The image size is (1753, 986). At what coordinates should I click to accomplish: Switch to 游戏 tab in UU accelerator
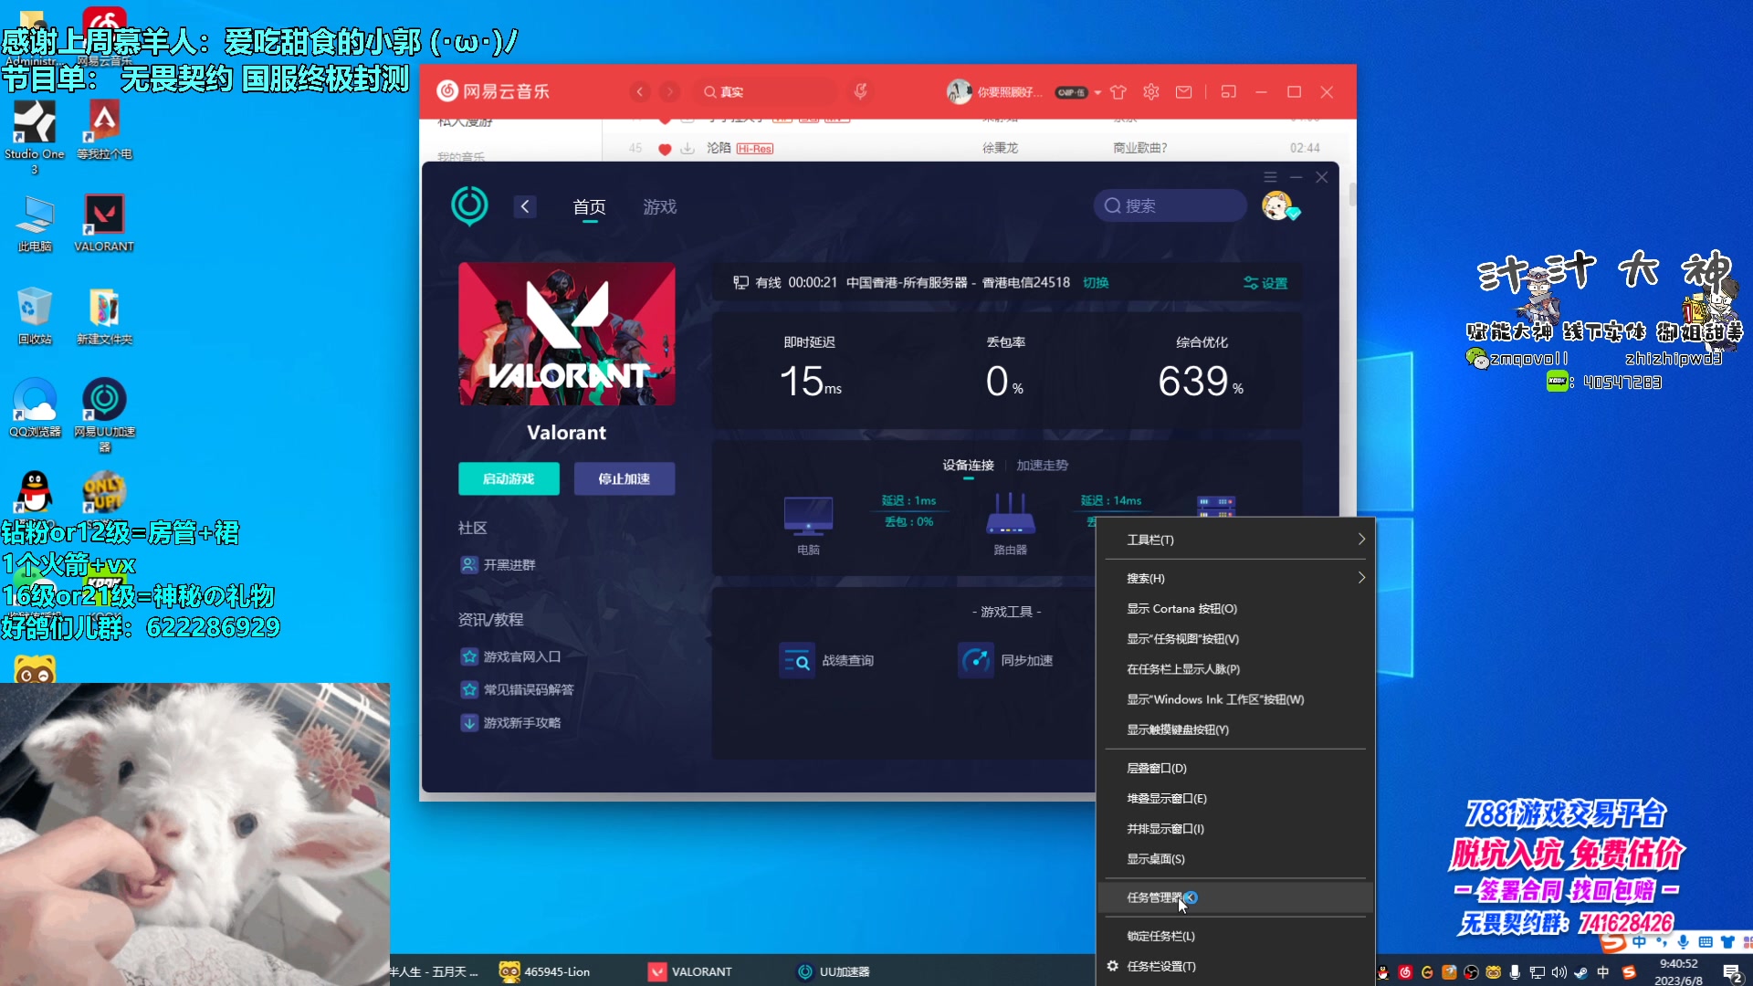(659, 207)
